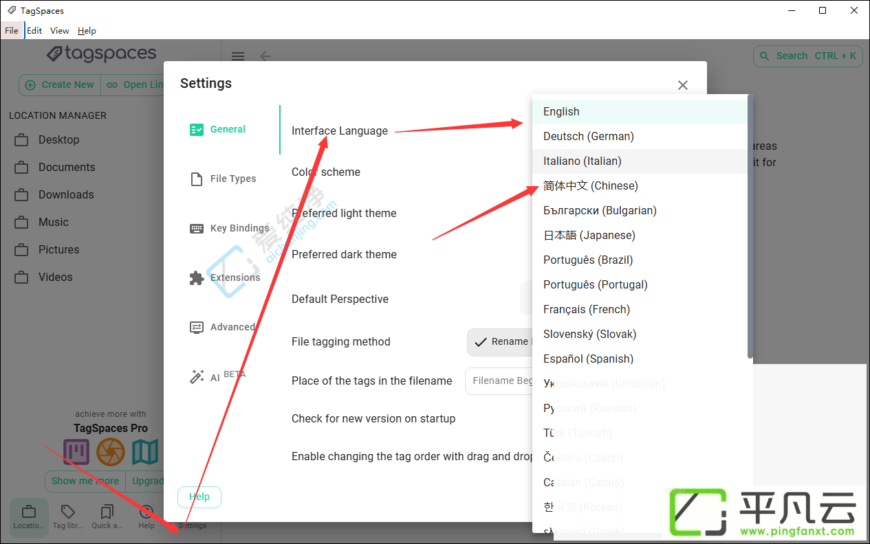Select Deutsch (German) language
Viewport: 870px width, 544px height.
[x=640, y=136]
